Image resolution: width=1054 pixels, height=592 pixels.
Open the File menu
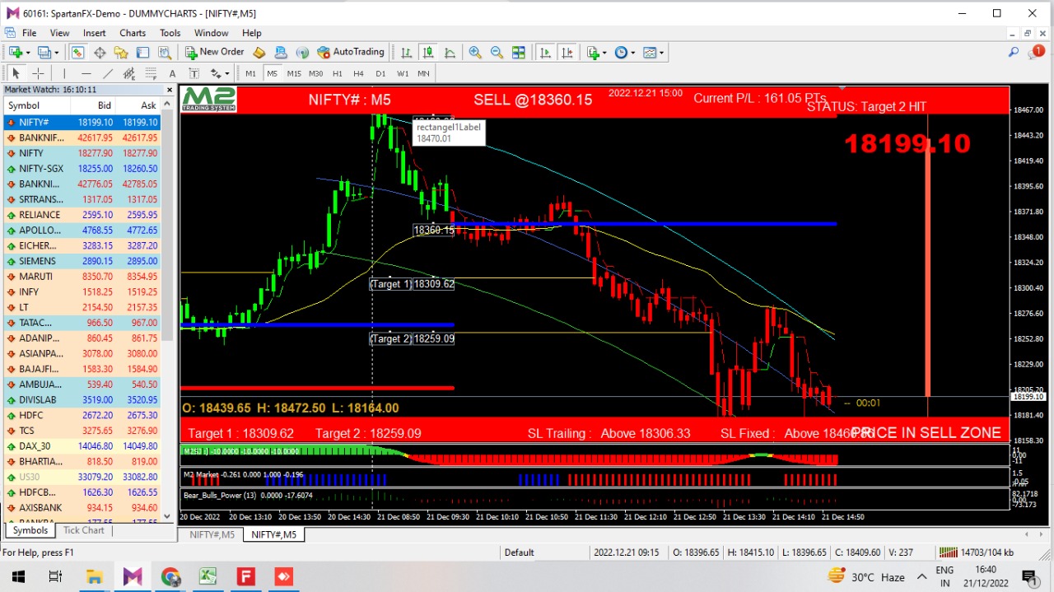click(x=29, y=33)
